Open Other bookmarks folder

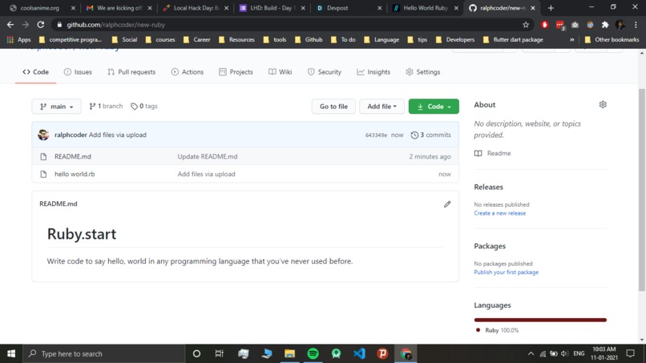612,39
